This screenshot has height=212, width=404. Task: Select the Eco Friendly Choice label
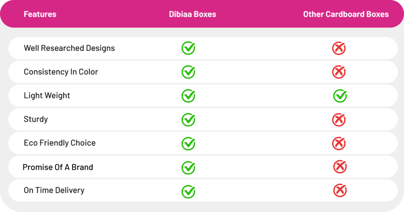tap(60, 143)
